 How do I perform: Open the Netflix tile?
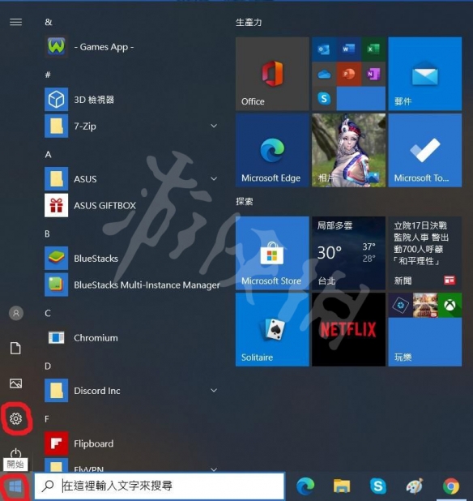coord(348,329)
